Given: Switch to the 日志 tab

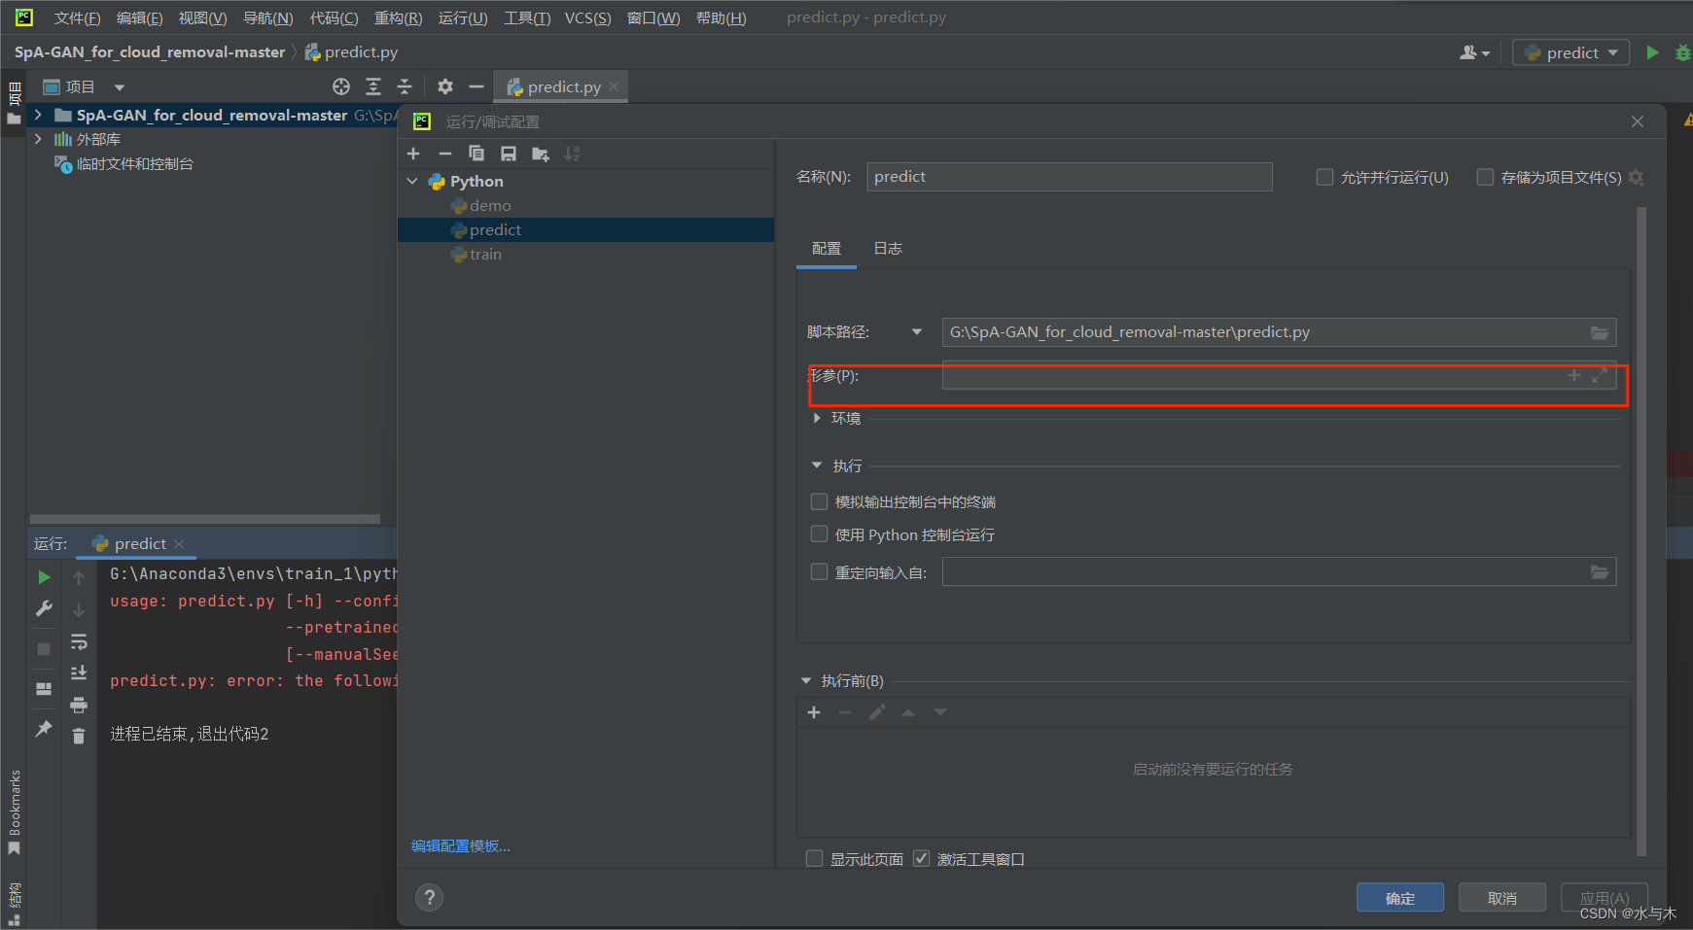Looking at the screenshot, I should pyautogui.click(x=886, y=248).
